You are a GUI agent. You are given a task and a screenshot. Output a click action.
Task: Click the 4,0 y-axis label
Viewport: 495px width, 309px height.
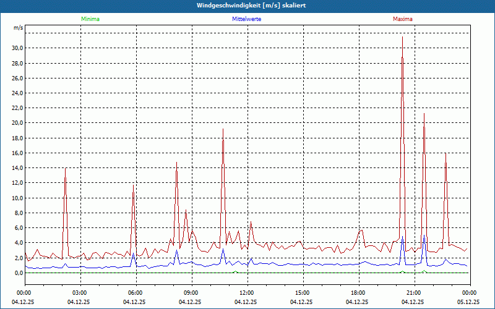click(19, 243)
